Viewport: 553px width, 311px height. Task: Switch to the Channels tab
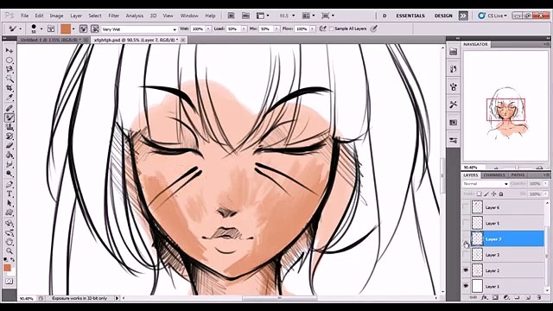click(494, 175)
